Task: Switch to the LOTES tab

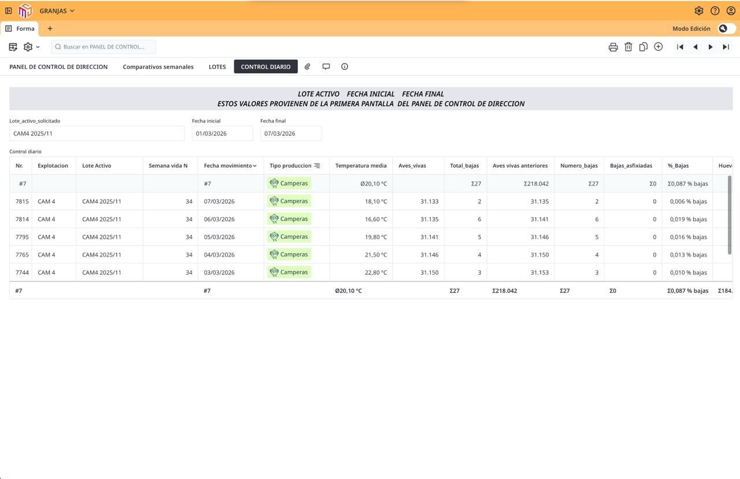Action: tap(217, 66)
